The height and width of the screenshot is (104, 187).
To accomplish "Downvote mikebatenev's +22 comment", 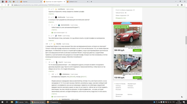I will tap(58, 74).
